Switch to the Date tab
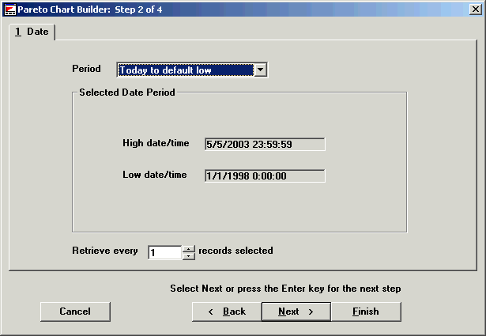The image size is (486, 336). click(x=32, y=32)
